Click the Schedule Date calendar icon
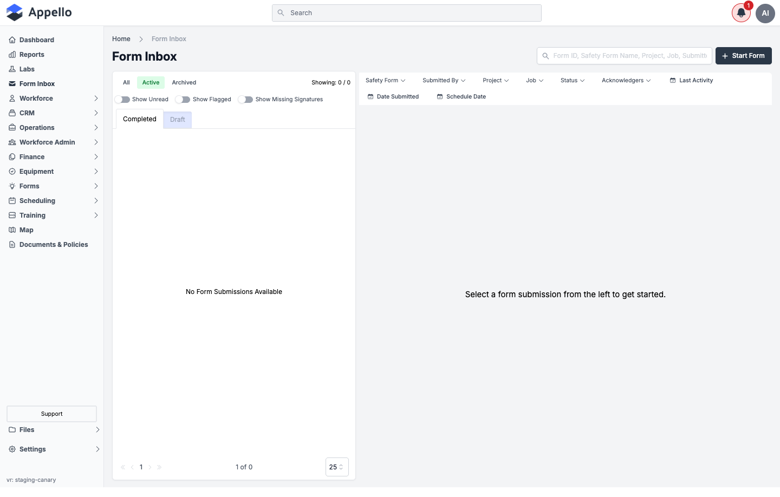This screenshot has height=497, width=780. 440,97
